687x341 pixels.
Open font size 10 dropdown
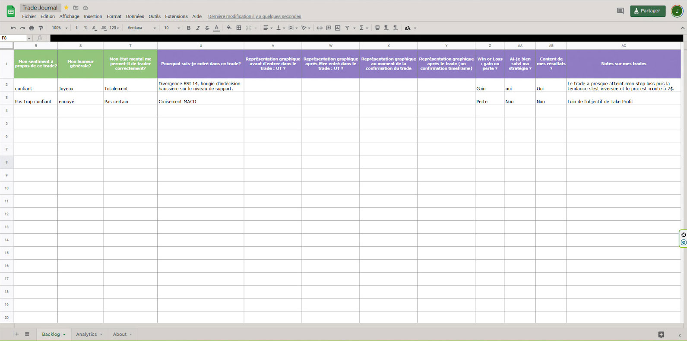click(x=172, y=28)
